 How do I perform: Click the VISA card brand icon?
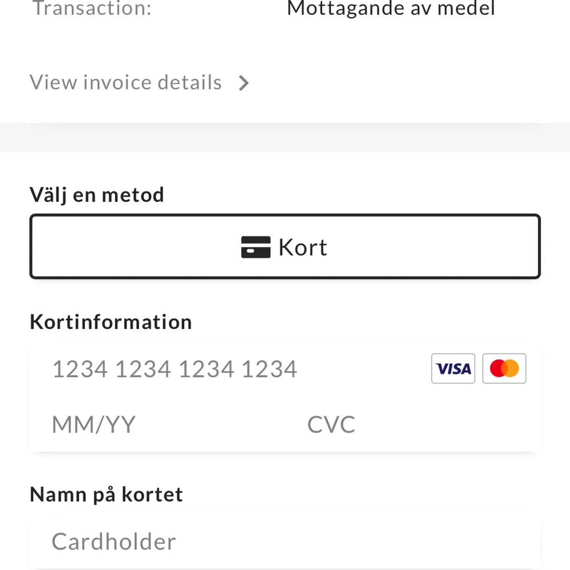point(453,368)
